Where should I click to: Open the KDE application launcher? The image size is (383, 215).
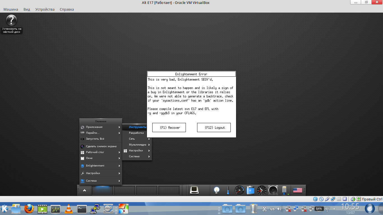[4, 209]
